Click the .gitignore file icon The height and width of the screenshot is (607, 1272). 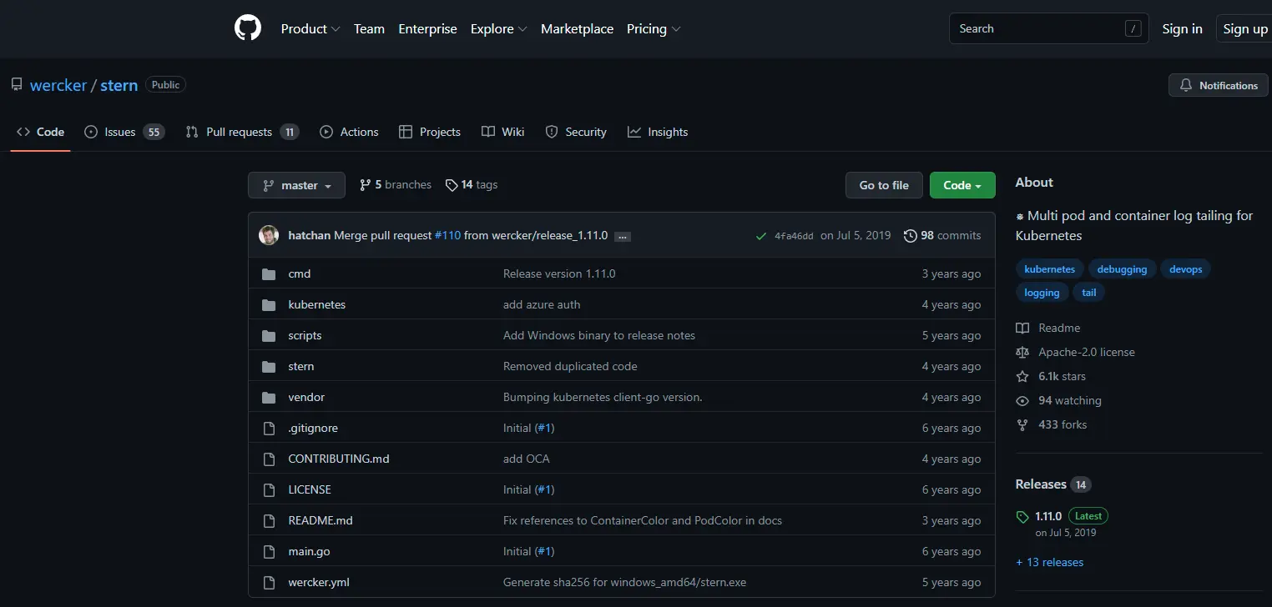(269, 428)
